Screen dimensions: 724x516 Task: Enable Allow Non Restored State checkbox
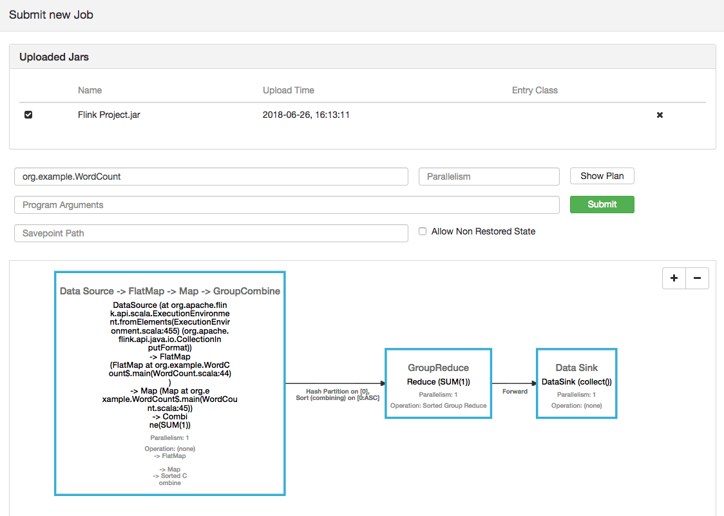(x=423, y=231)
